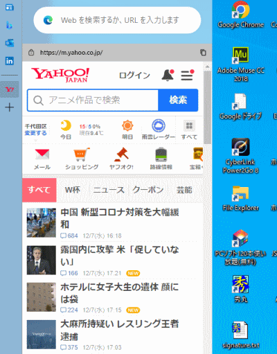
Task: Select the Google ドライブ desktop shortcut
Action: (240, 107)
